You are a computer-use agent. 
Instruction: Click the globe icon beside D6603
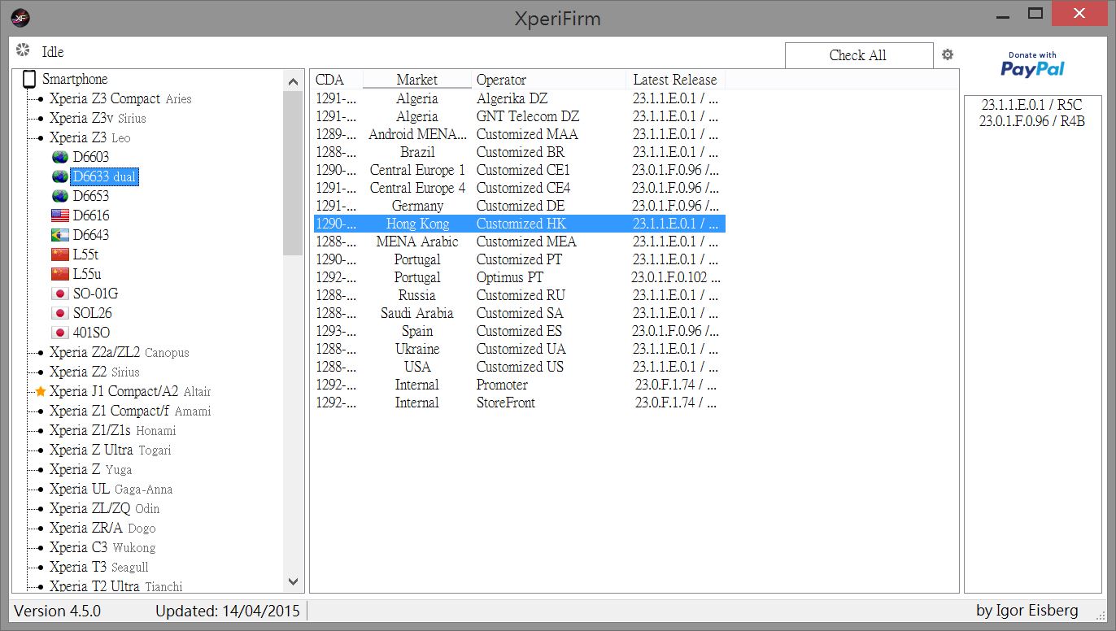point(60,157)
